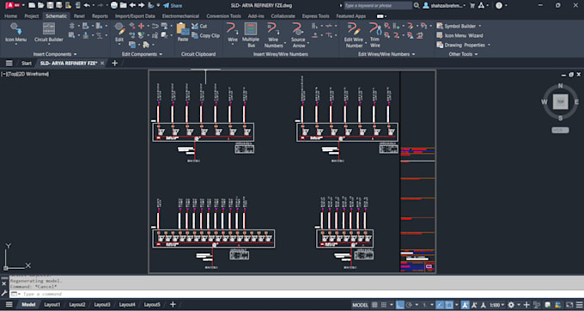Click the search magnifier icon
The width and height of the screenshot is (584, 311).
click(417, 5)
